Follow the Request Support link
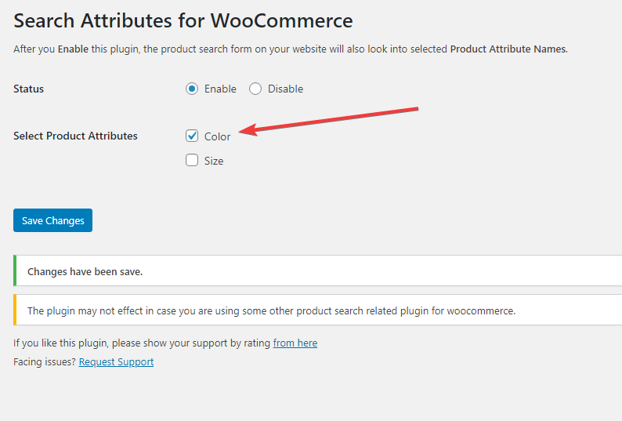This screenshot has width=622, height=421. coord(116,361)
